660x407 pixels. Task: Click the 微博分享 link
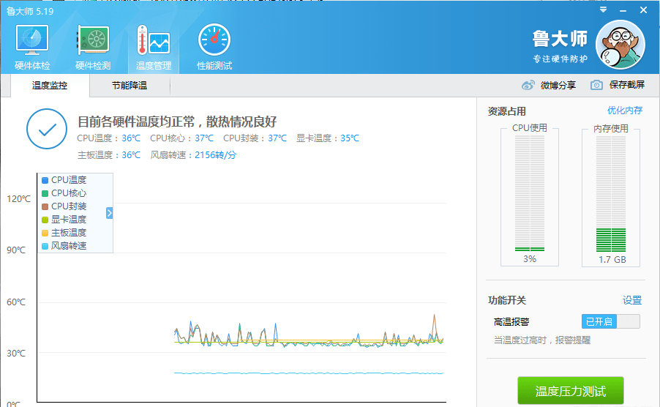558,86
